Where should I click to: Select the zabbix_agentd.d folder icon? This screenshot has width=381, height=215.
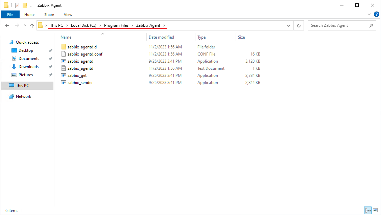tap(64, 47)
